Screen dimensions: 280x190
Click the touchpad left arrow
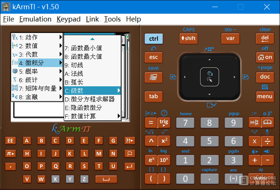pos(185,77)
